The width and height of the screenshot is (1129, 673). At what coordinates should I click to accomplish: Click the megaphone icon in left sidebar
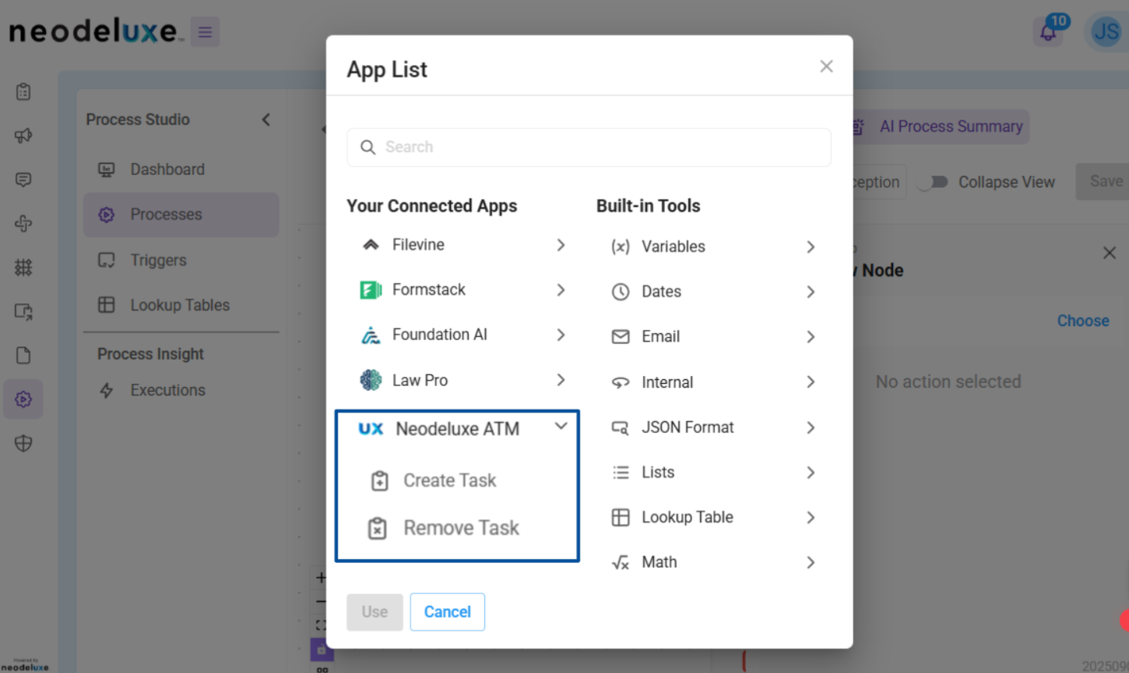[23, 136]
